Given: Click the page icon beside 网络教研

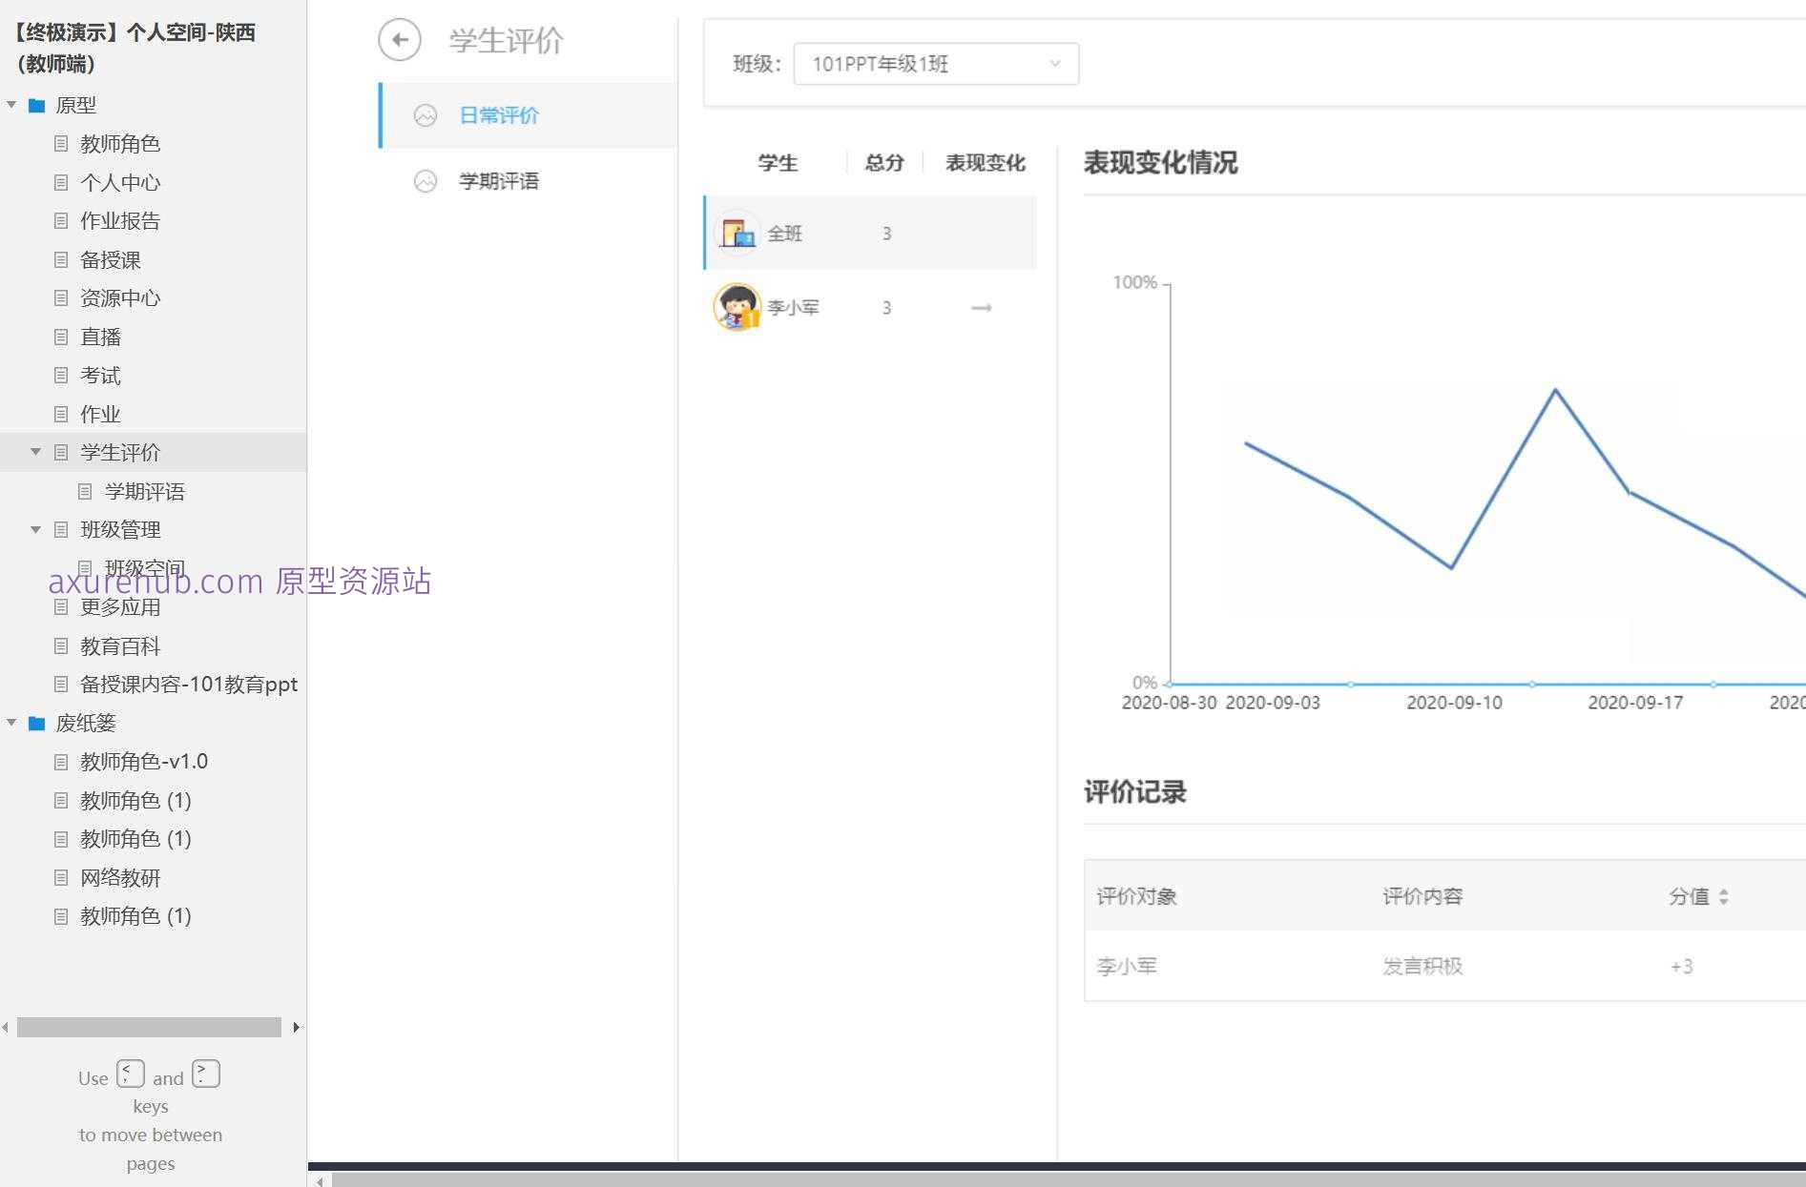Looking at the screenshot, I should tap(61, 877).
